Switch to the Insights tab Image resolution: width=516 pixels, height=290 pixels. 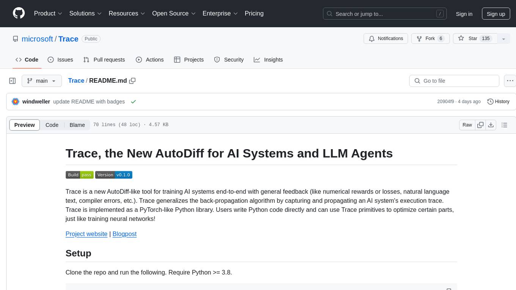coord(268,60)
